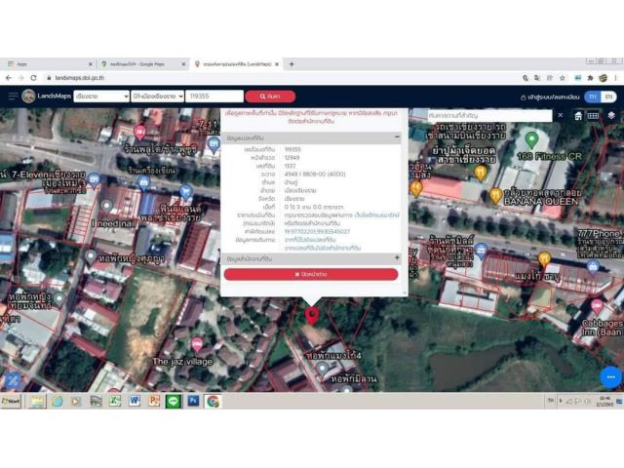
Task: Open Photoshop from the taskbar
Action: tap(193, 401)
